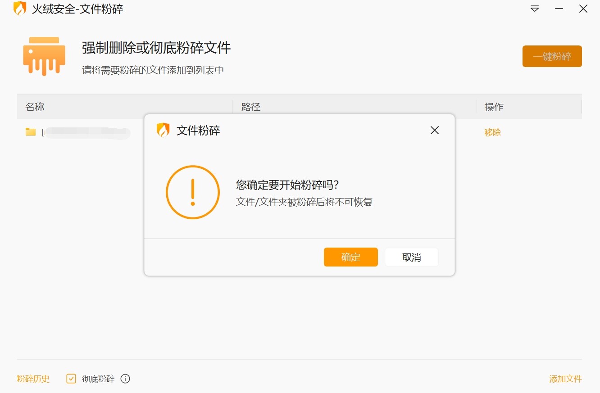This screenshot has width=600, height=393.
Task: Show info about 彻底粉碎 option
Action: click(126, 379)
